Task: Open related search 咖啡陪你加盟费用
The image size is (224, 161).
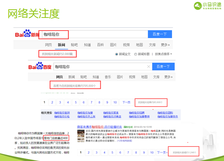Action: tap(139, 117)
